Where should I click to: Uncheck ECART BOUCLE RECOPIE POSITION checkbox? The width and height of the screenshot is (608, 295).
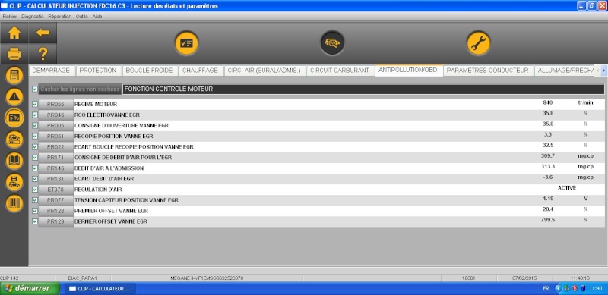coord(35,146)
